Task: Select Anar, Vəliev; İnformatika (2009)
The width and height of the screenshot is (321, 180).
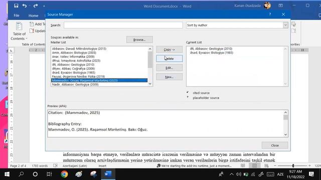Action: point(99,56)
